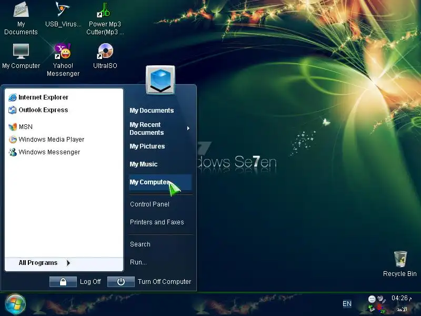Click the user account picture with blue cube
This screenshot has width=421, height=316.
pos(161,80)
